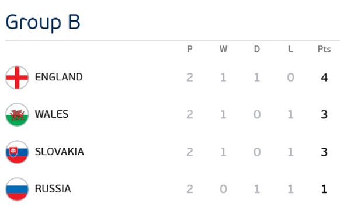Image resolution: width=340 pixels, height=214 pixels.
Task: Click the Russia flag icon
Action: coord(17,189)
